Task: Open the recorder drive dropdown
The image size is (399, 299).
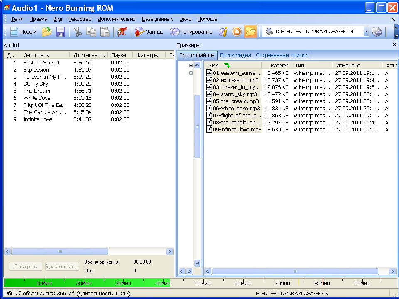Action: click(366, 32)
